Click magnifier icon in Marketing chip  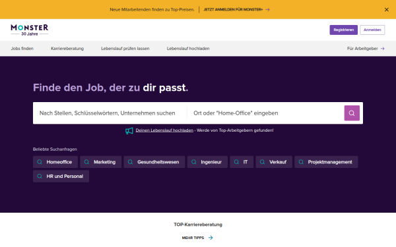click(x=86, y=162)
